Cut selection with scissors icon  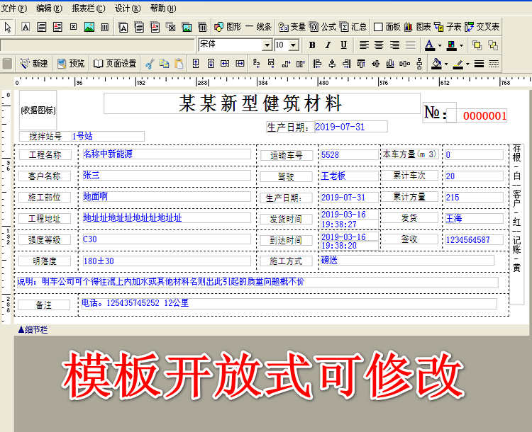coord(150,64)
